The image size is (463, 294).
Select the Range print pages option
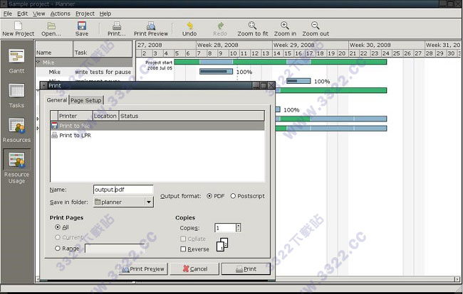(x=57, y=249)
